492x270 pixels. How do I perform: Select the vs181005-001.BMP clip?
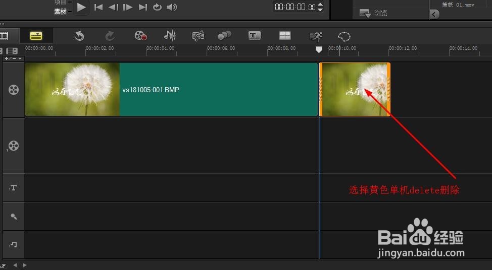(x=171, y=90)
